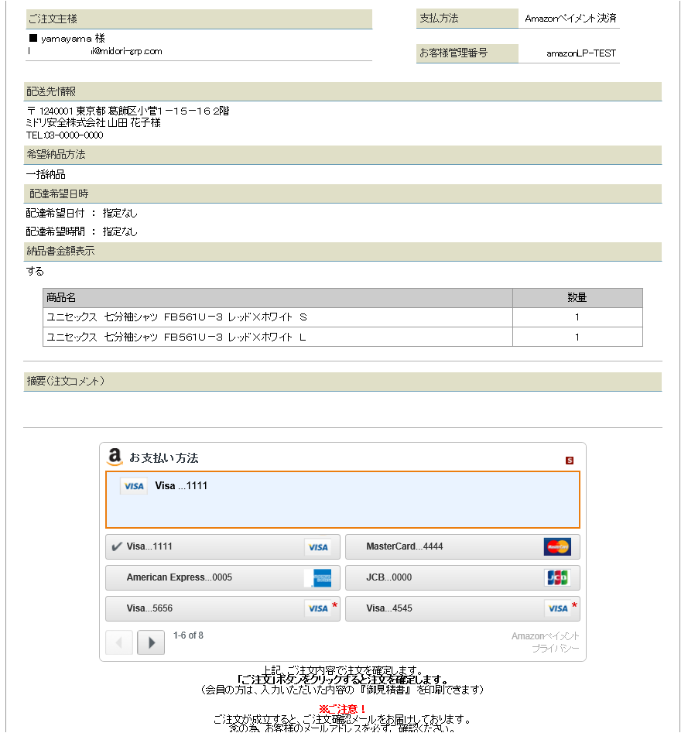
Task: Click the Amazon logo in payment widget
Action: tap(115, 457)
